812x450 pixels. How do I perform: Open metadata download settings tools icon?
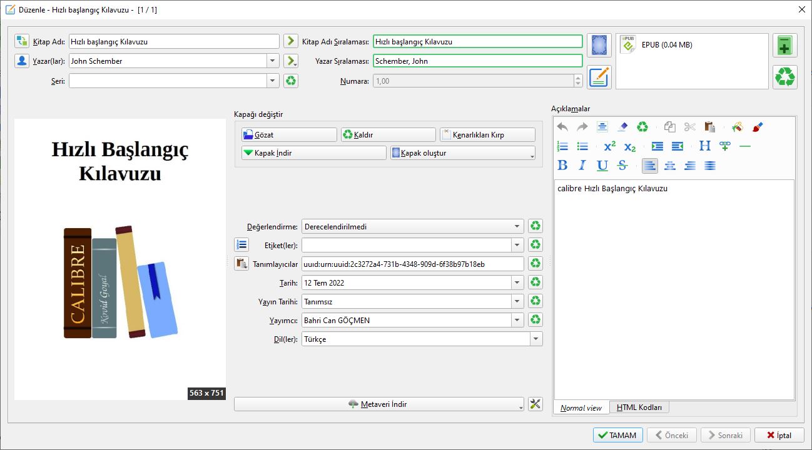[535, 404]
